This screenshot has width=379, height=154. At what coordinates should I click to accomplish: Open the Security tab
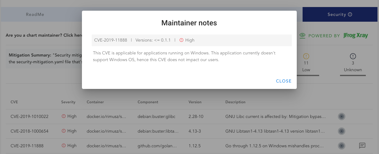click(x=340, y=14)
